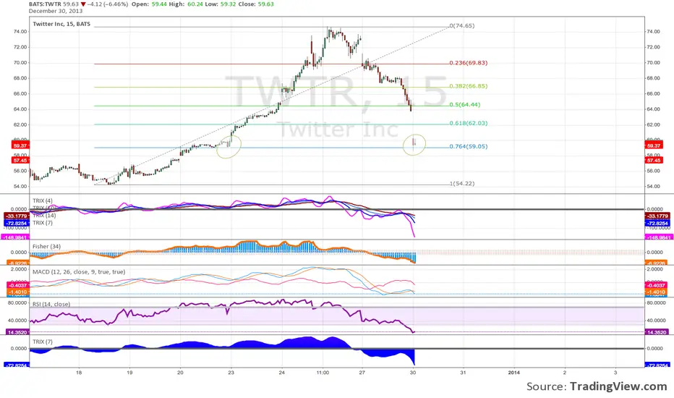674x398 pixels.
Task: Click the December 30, 2013 date text
Action: pyautogui.click(x=56, y=11)
